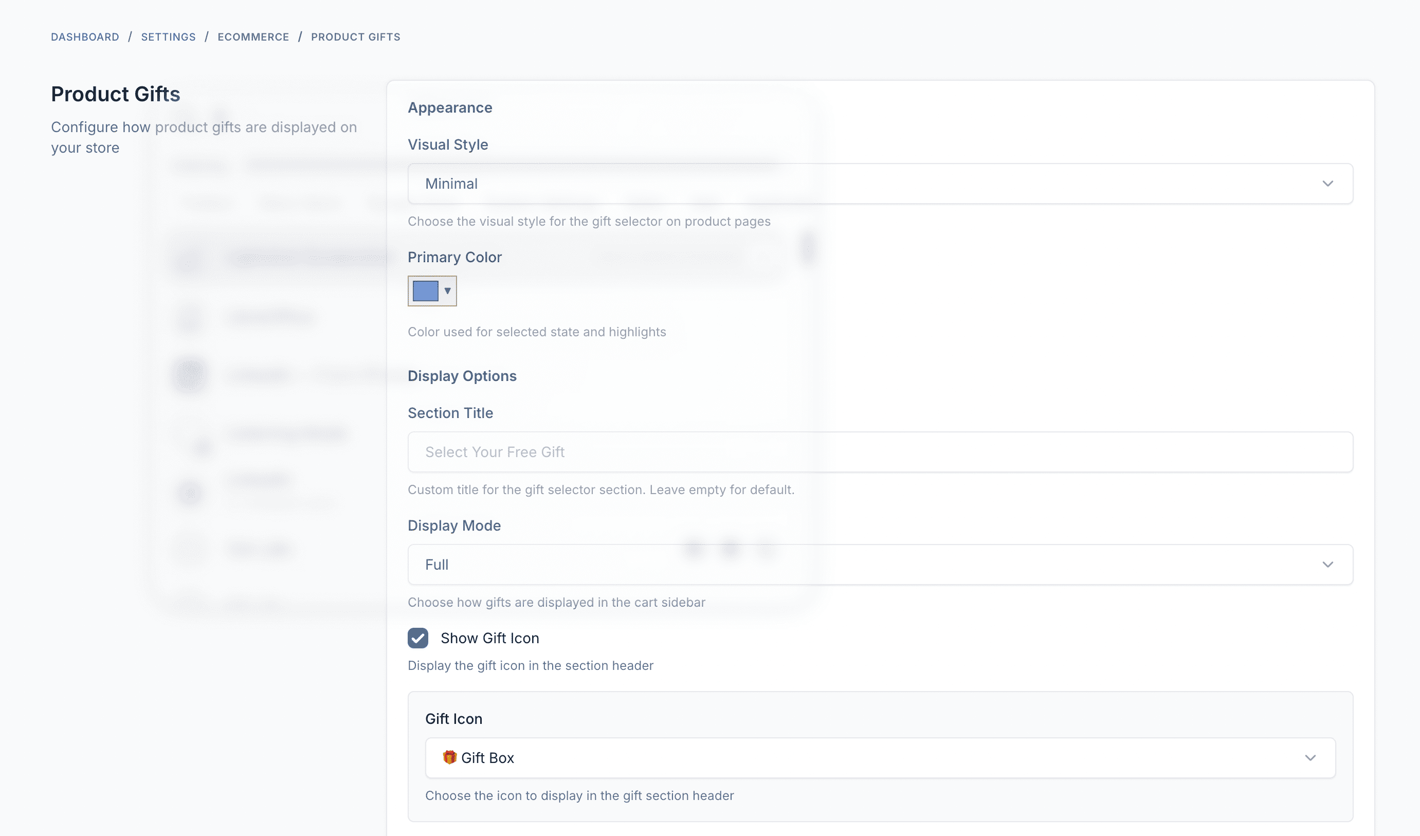Image resolution: width=1420 pixels, height=836 pixels.
Task: Open Settings from the breadcrumb
Action: (168, 36)
